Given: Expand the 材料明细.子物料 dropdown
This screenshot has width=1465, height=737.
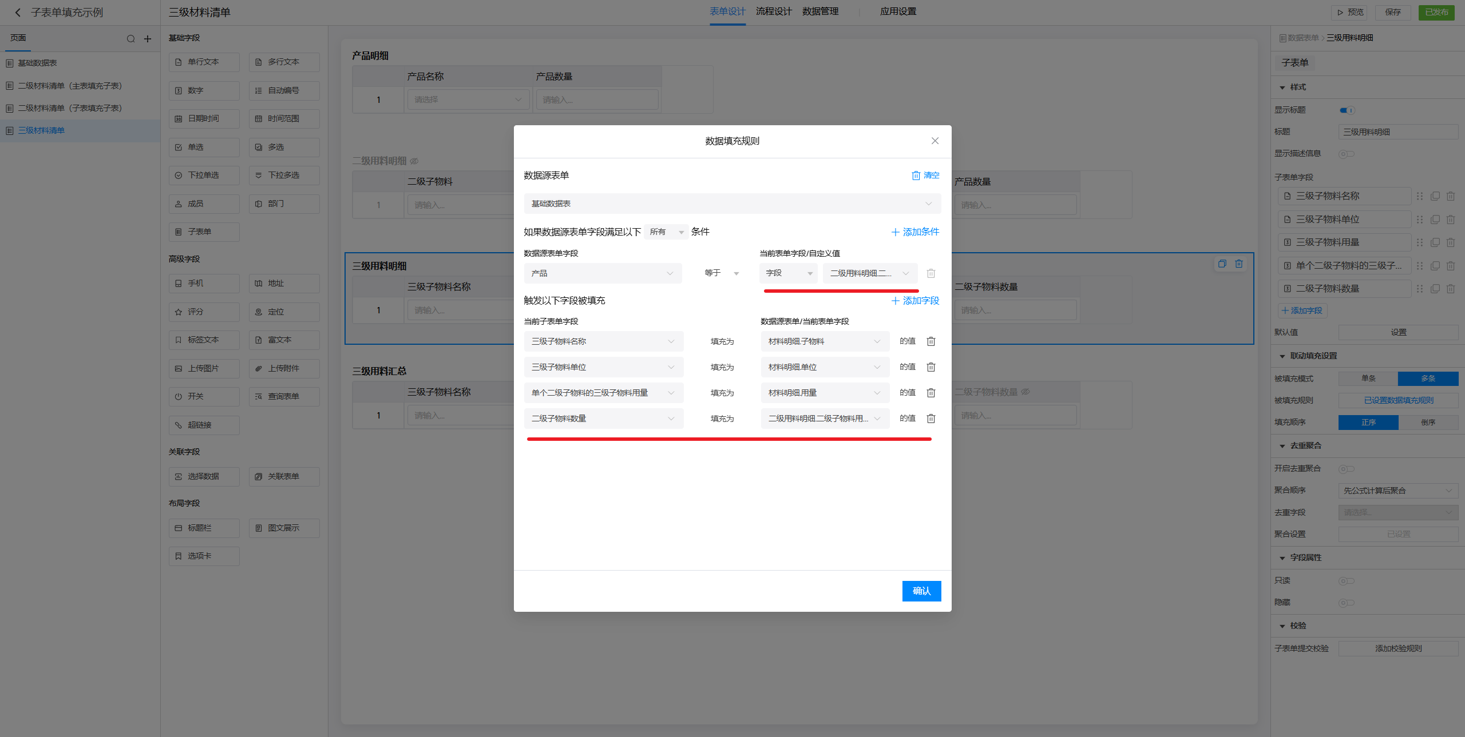Looking at the screenshot, I should click(824, 341).
